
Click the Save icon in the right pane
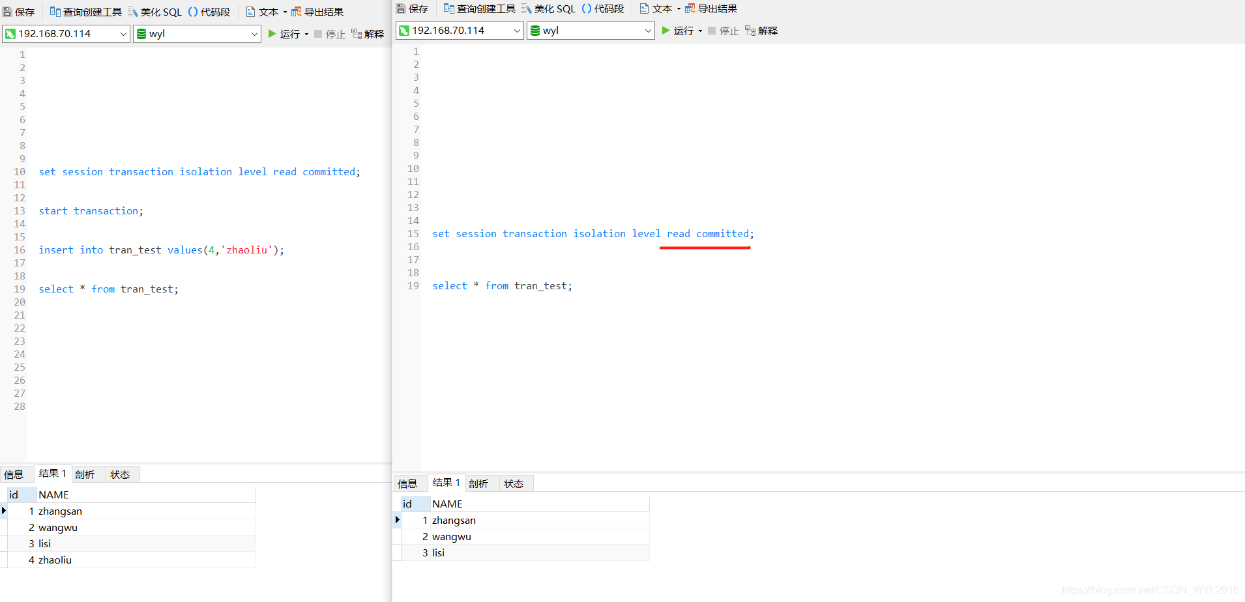413,8
